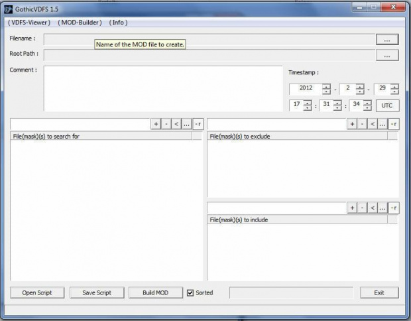The height and width of the screenshot is (321, 411).
Task: Add an include filemask with the + button
Action: (x=352, y=208)
